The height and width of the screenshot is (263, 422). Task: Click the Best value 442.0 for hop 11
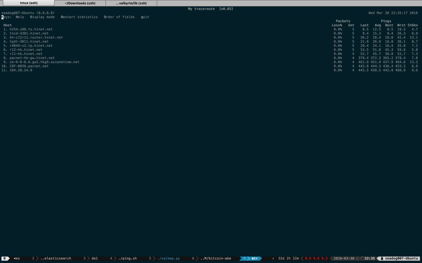[388, 70]
